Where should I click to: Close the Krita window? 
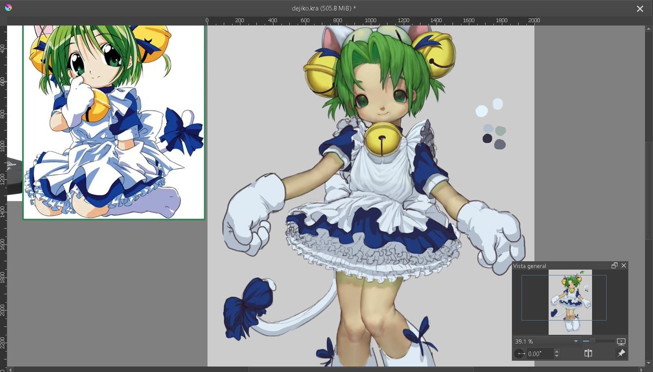(x=640, y=8)
